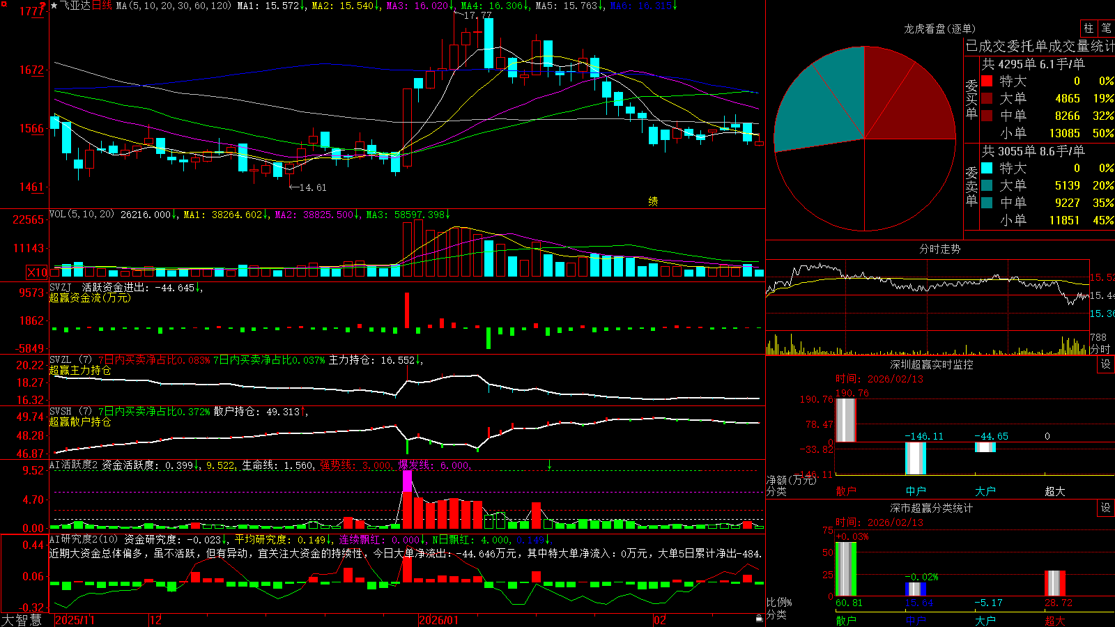Click the teal 中单 sell-order swatch
1115x627 pixels.
point(987,203)
